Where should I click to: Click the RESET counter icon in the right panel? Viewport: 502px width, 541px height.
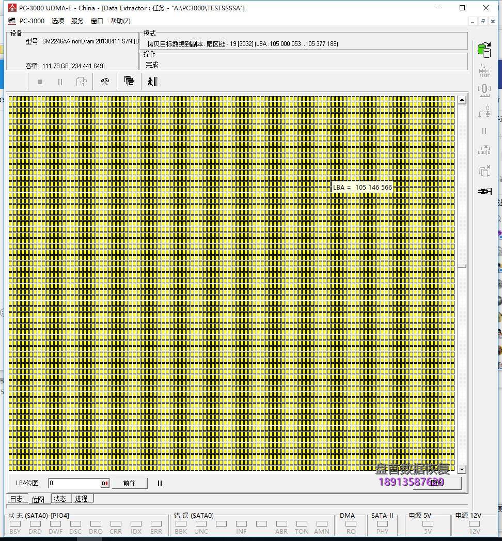coord(484,70)
